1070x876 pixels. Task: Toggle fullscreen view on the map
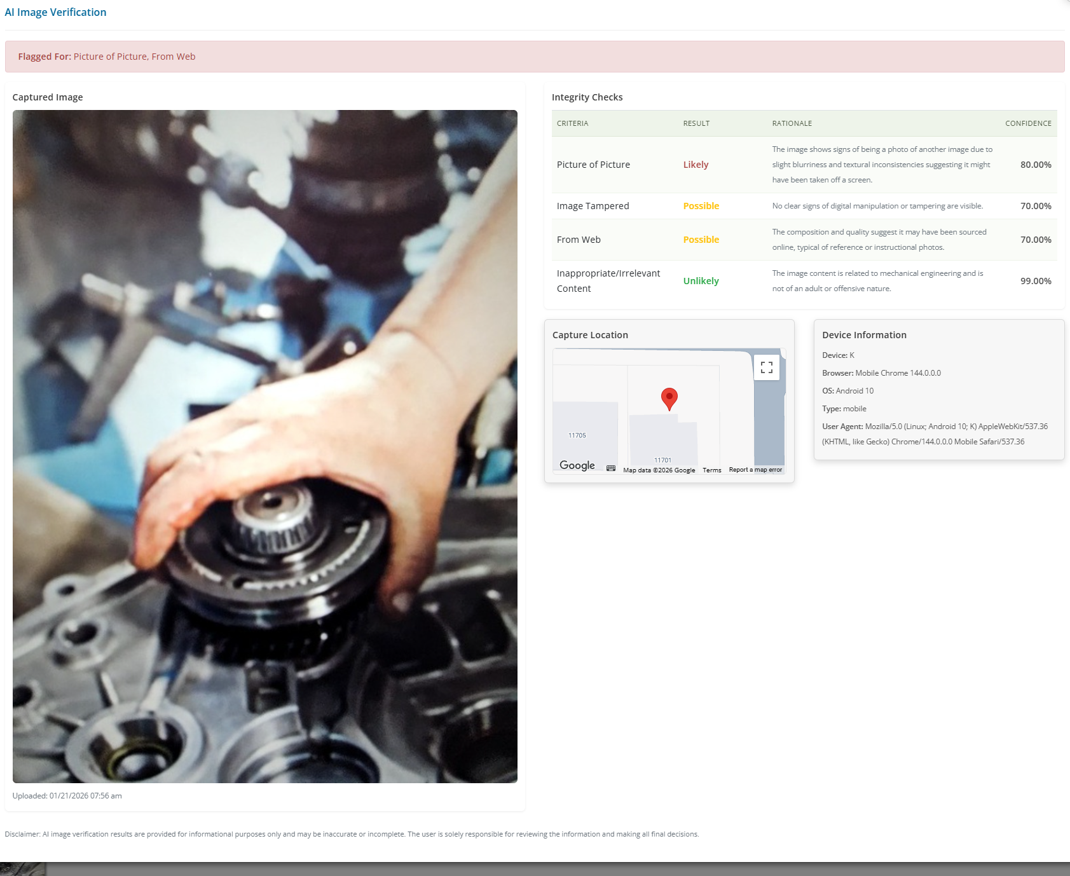[x=767, y=367]
